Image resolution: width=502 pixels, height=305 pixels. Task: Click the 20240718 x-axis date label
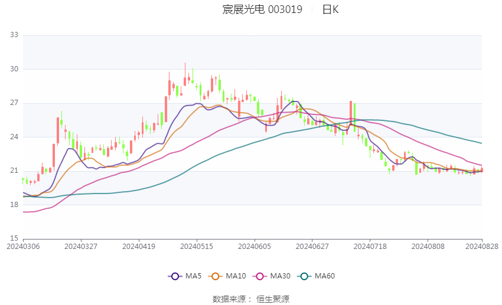click(370, 247)
